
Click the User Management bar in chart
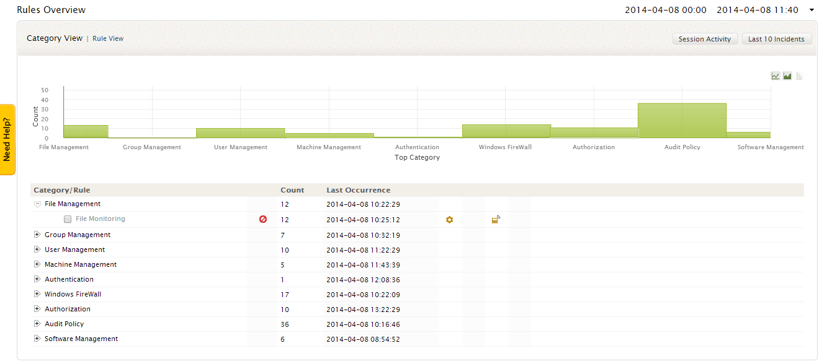(240, 133)
